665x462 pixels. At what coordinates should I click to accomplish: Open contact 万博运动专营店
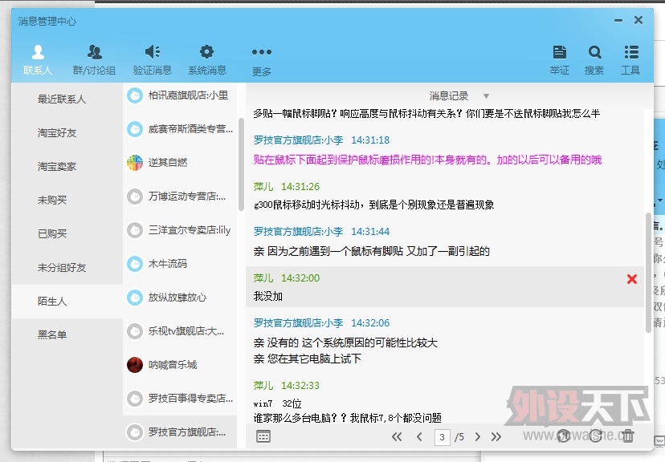coord(180,197)
